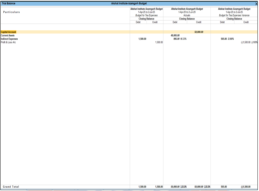Click Current Assets debit amount 49,005.00

coord(175,36)
